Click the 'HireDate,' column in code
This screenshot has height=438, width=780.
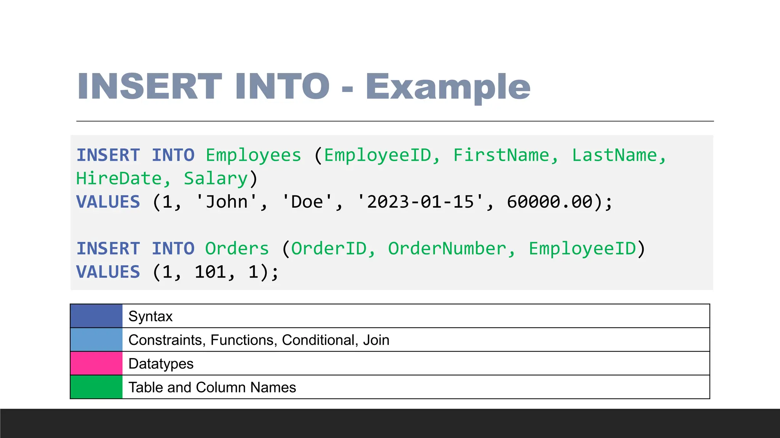[123, 178]
